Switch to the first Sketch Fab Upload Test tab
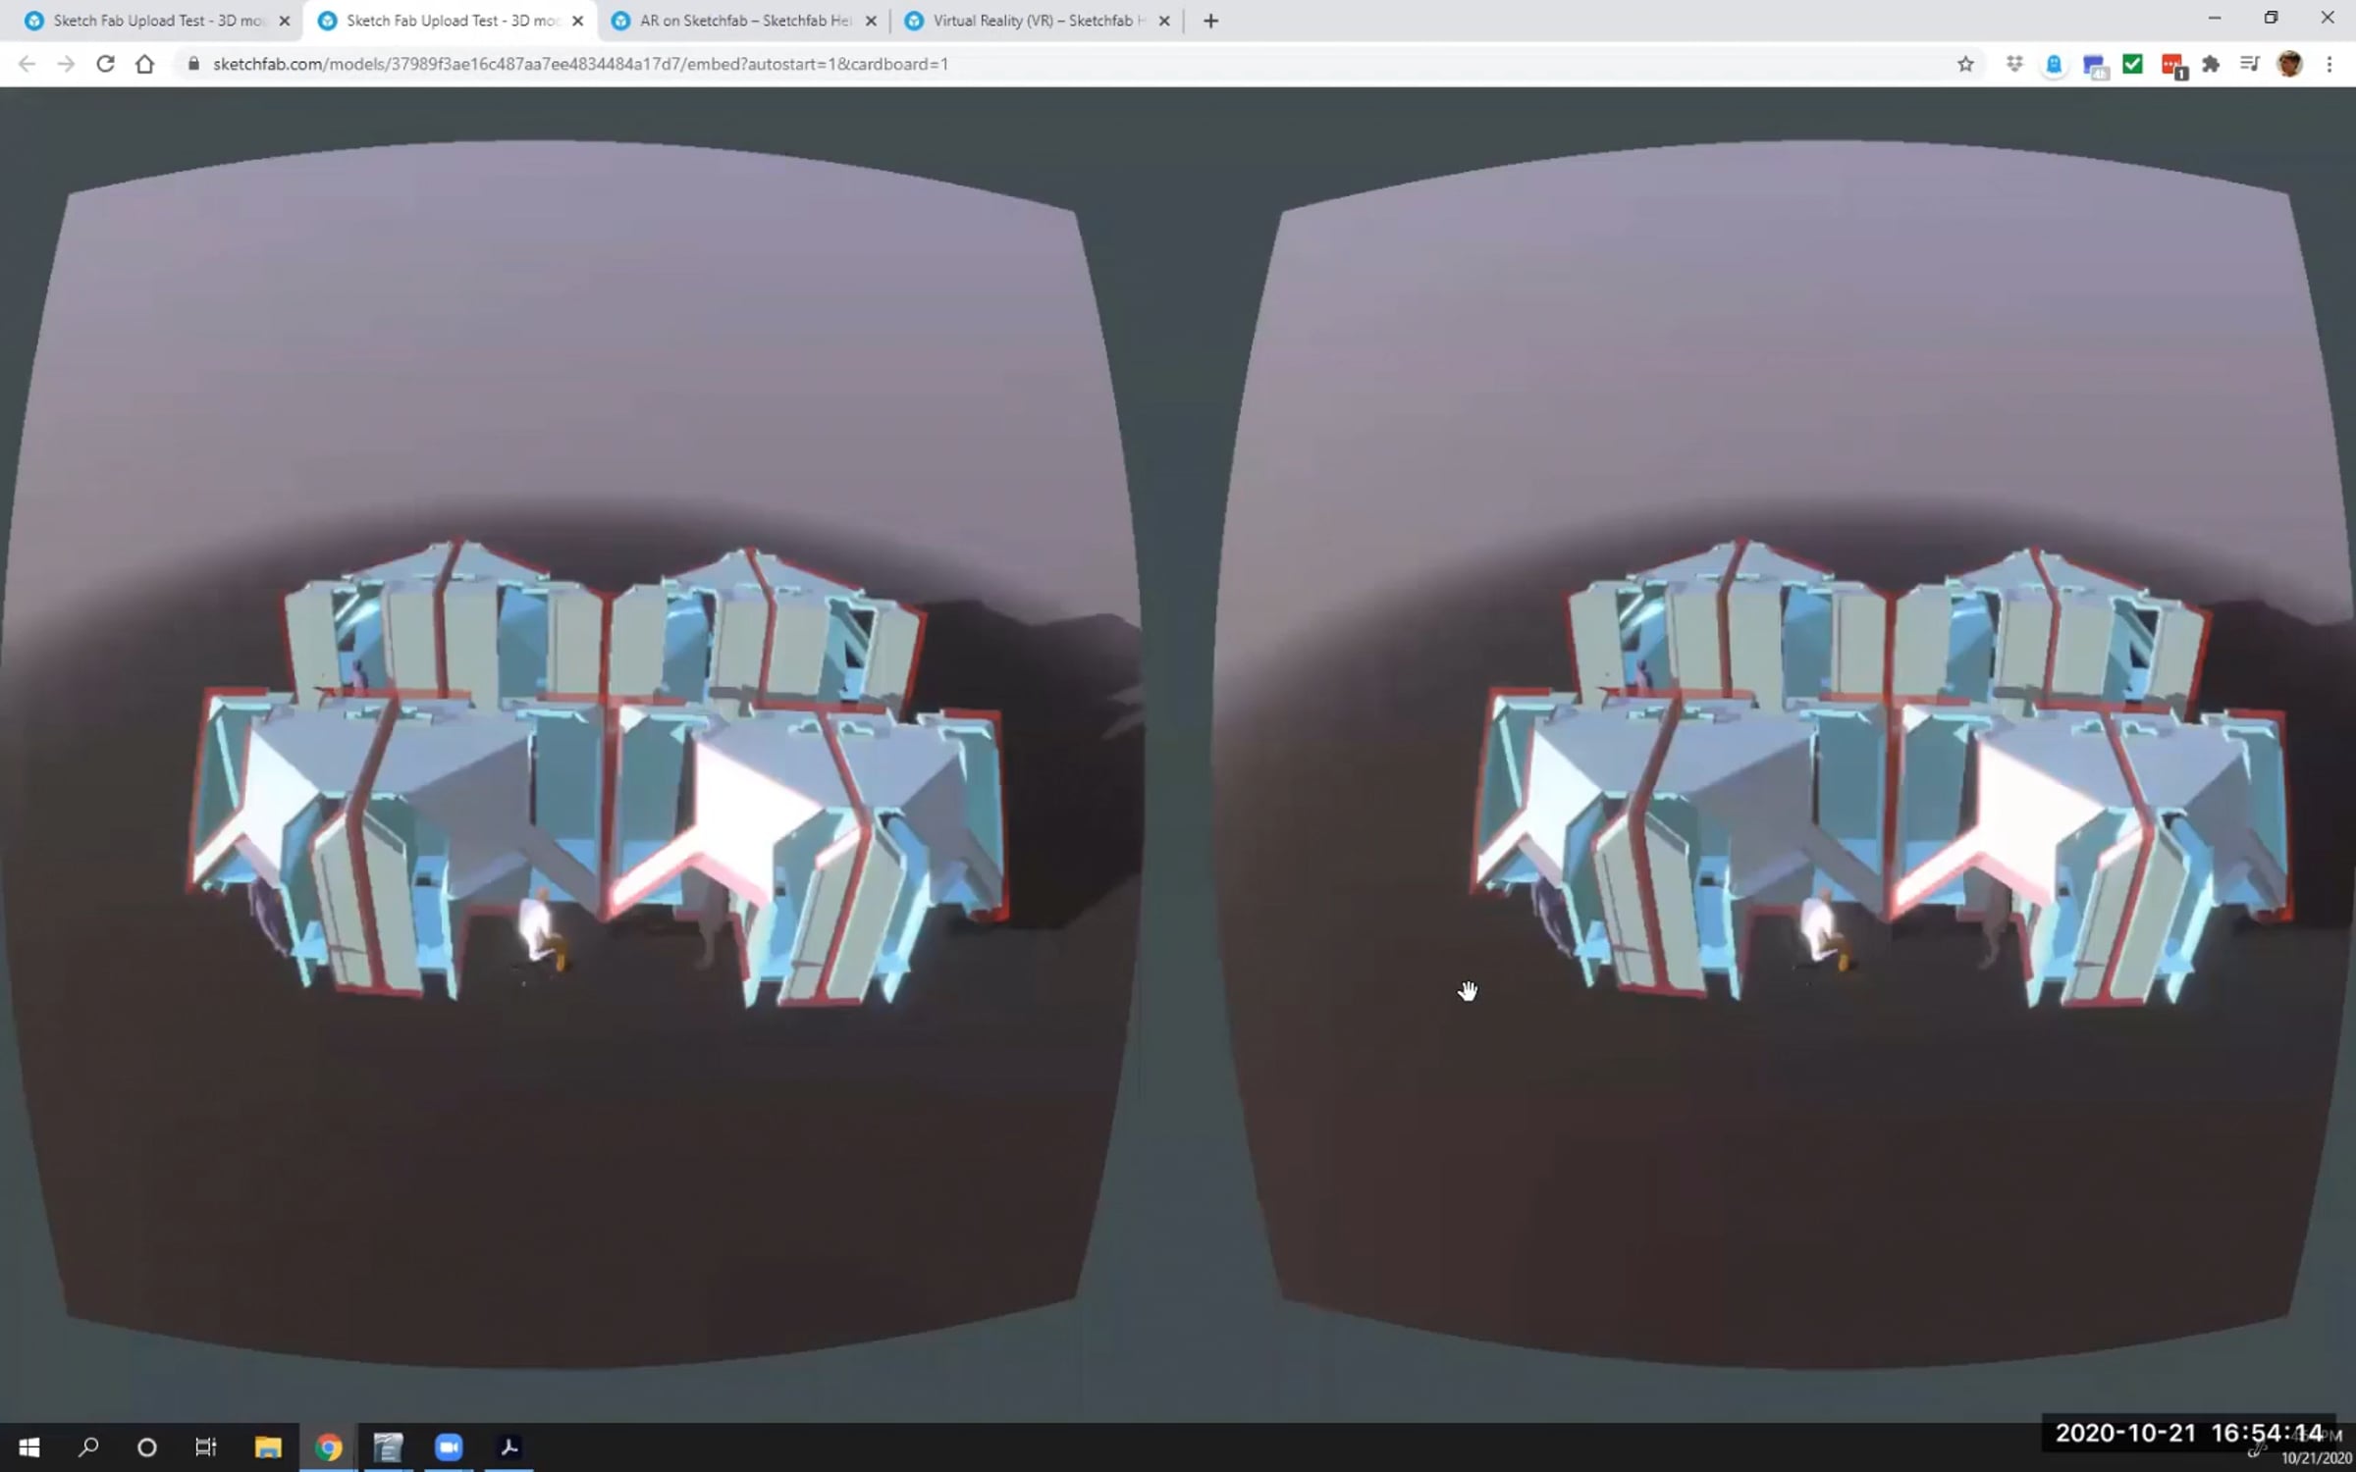 [157, 21]
